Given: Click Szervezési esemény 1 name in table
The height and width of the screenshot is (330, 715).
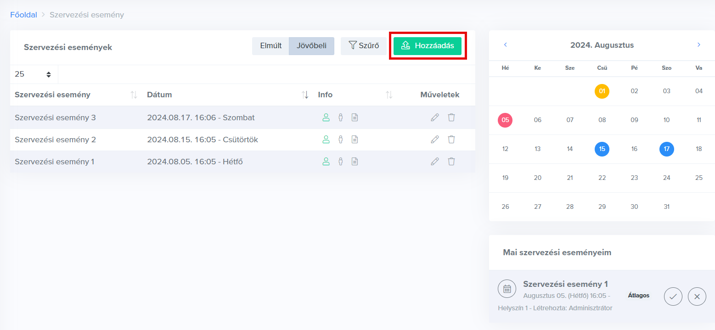Looking at the screenshot, I should (x=54, y=162).
